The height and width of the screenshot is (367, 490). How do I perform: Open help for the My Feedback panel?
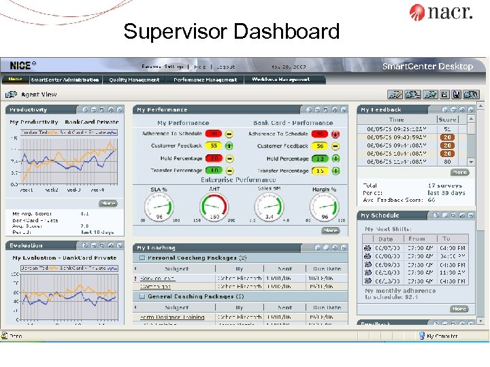(444, 109)
